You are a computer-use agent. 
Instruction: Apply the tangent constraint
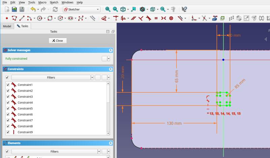148,18
